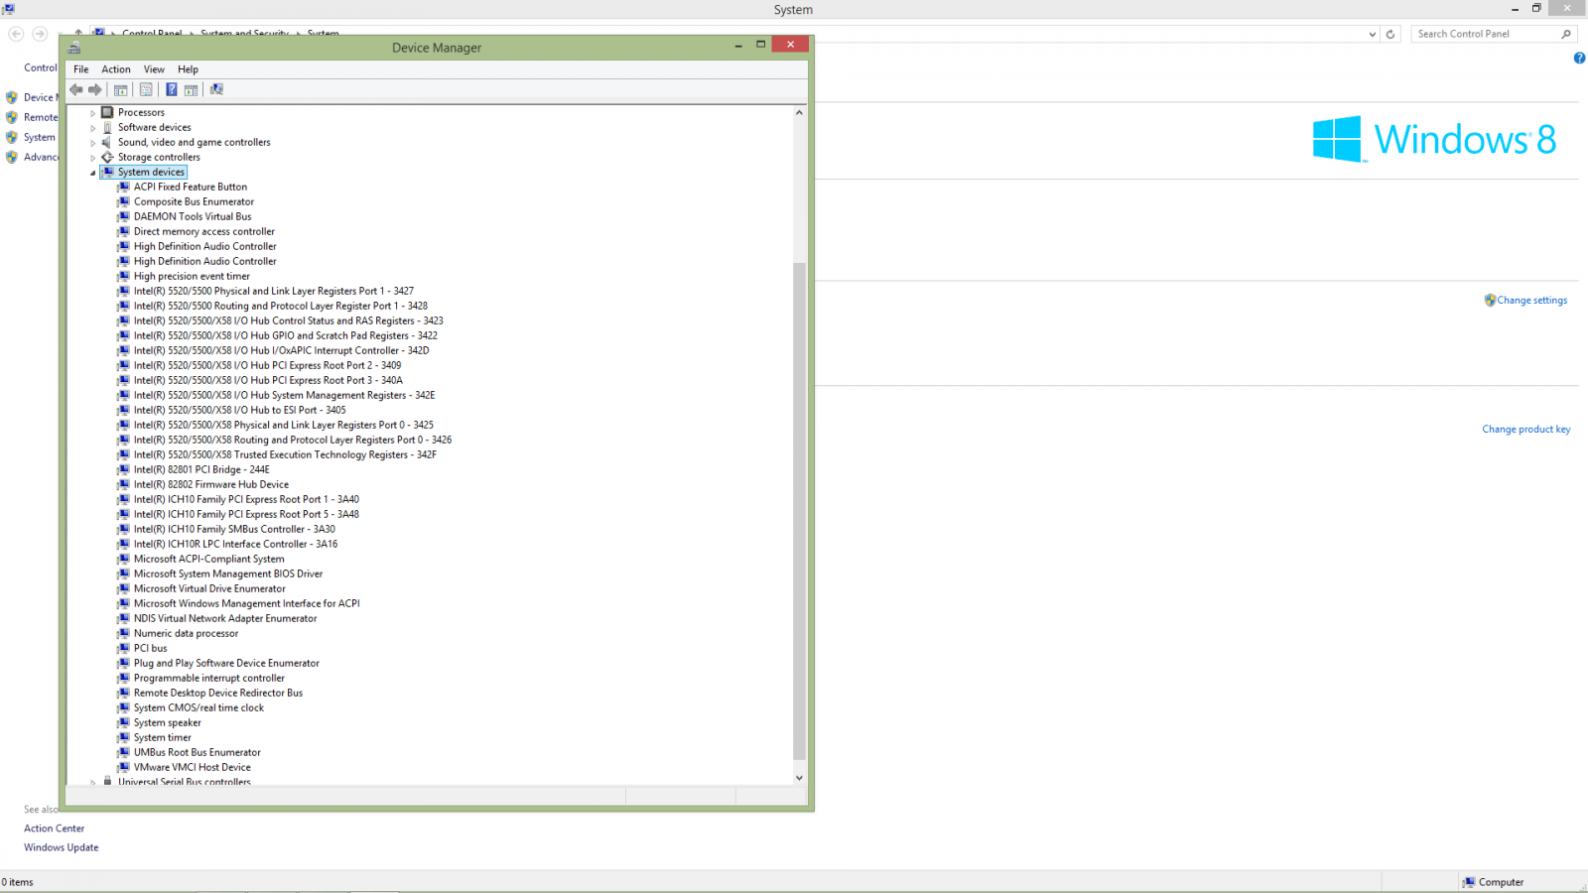Open Control Panel help via blue question icon
This screenshot has height=893, width=1588.
tap(1579, 59)
